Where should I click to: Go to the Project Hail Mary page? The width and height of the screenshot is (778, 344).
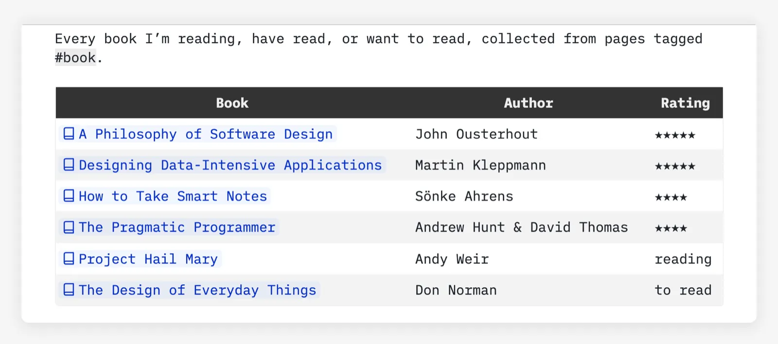[140, 259]
